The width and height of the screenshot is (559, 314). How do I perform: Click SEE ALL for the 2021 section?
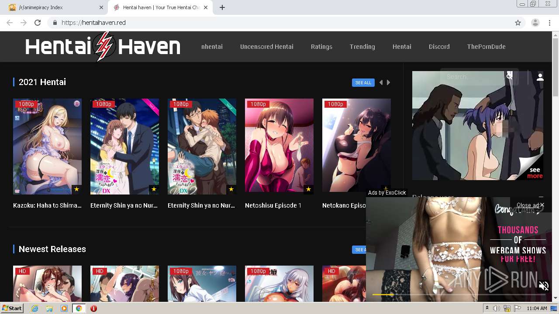pyautogui.click(x=363, y=82)
